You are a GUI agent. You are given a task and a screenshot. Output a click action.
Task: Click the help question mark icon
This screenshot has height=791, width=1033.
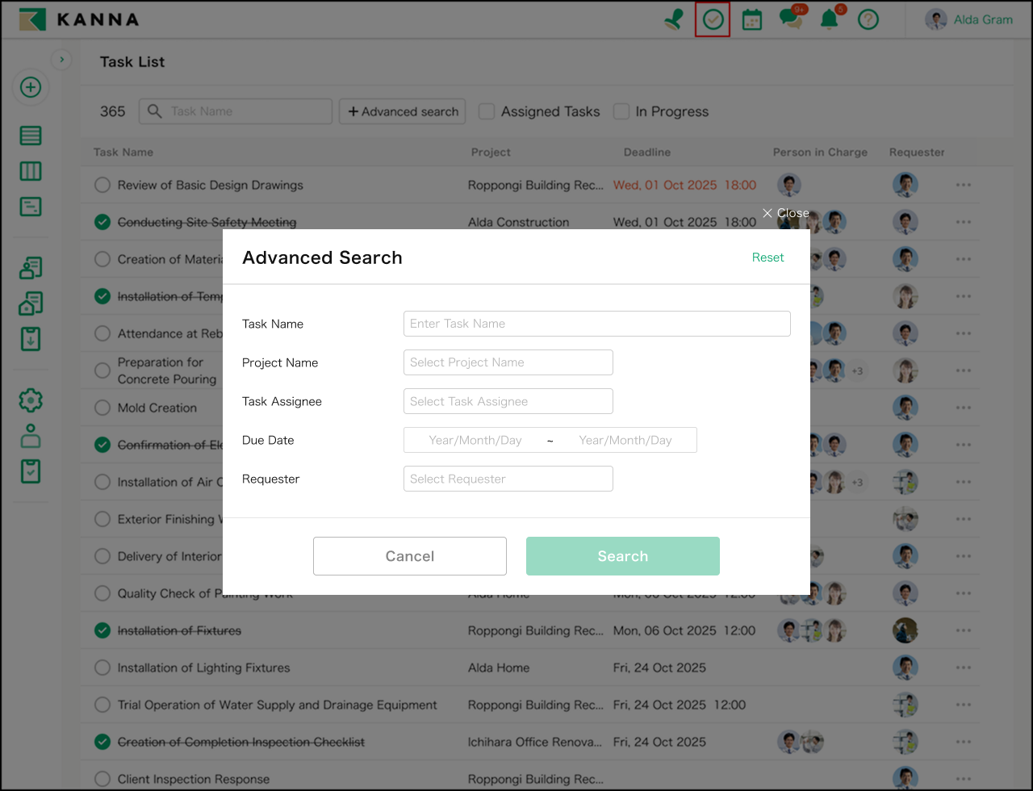coord(868,20)
